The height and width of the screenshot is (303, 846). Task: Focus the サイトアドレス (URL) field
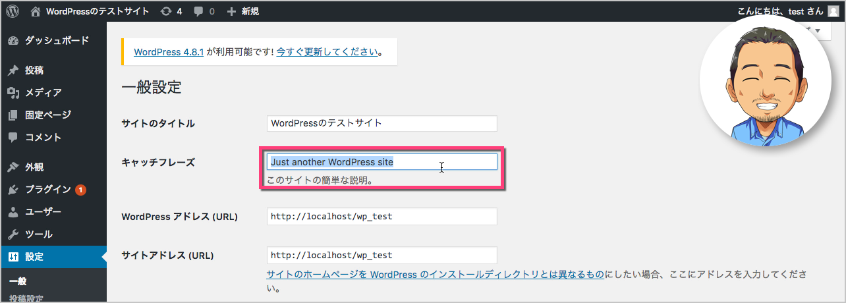point(382,255)
